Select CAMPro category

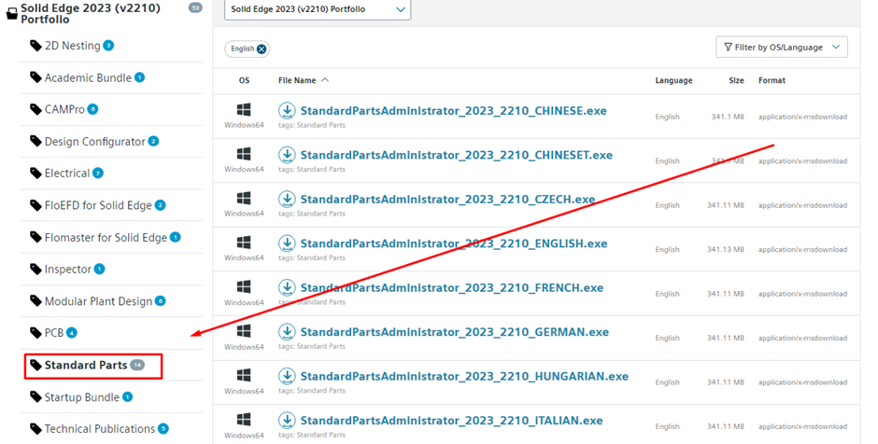(64, 110)
